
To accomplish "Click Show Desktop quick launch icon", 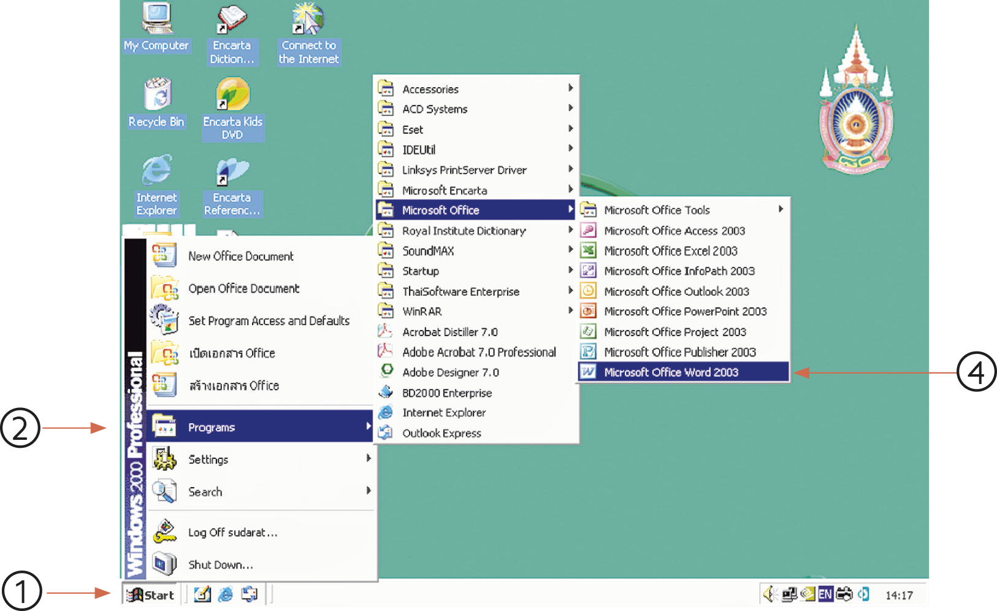I will (202, 594).
